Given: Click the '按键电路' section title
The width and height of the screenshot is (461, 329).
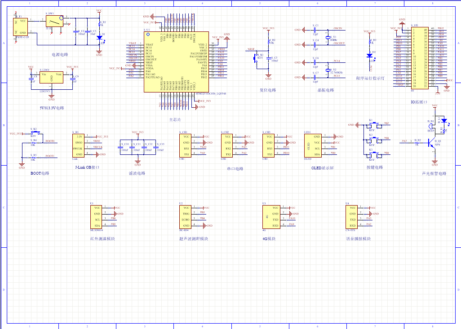Looking at the screenshot, I should click(x=375, y=167).
